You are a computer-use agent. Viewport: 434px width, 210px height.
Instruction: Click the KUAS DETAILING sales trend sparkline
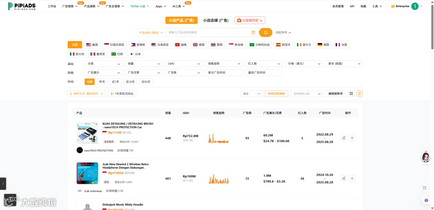click(218, 138)
